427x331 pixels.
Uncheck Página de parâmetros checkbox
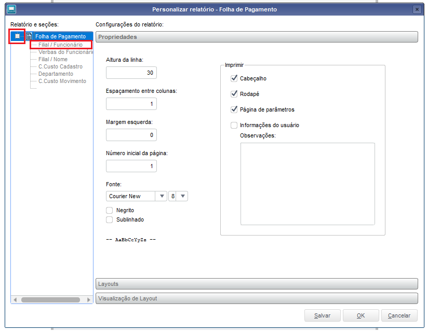point(234,109)
